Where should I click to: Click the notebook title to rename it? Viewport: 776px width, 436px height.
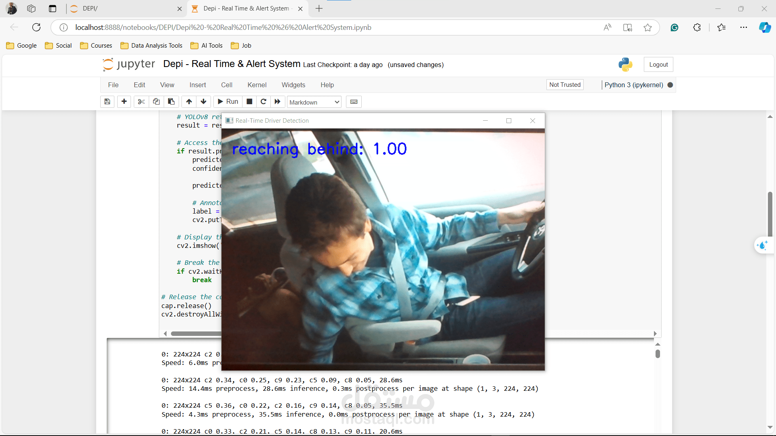coord(232,64)
